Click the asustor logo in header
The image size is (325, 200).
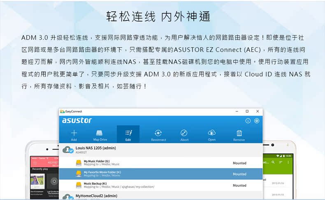[x=77, y=120]
